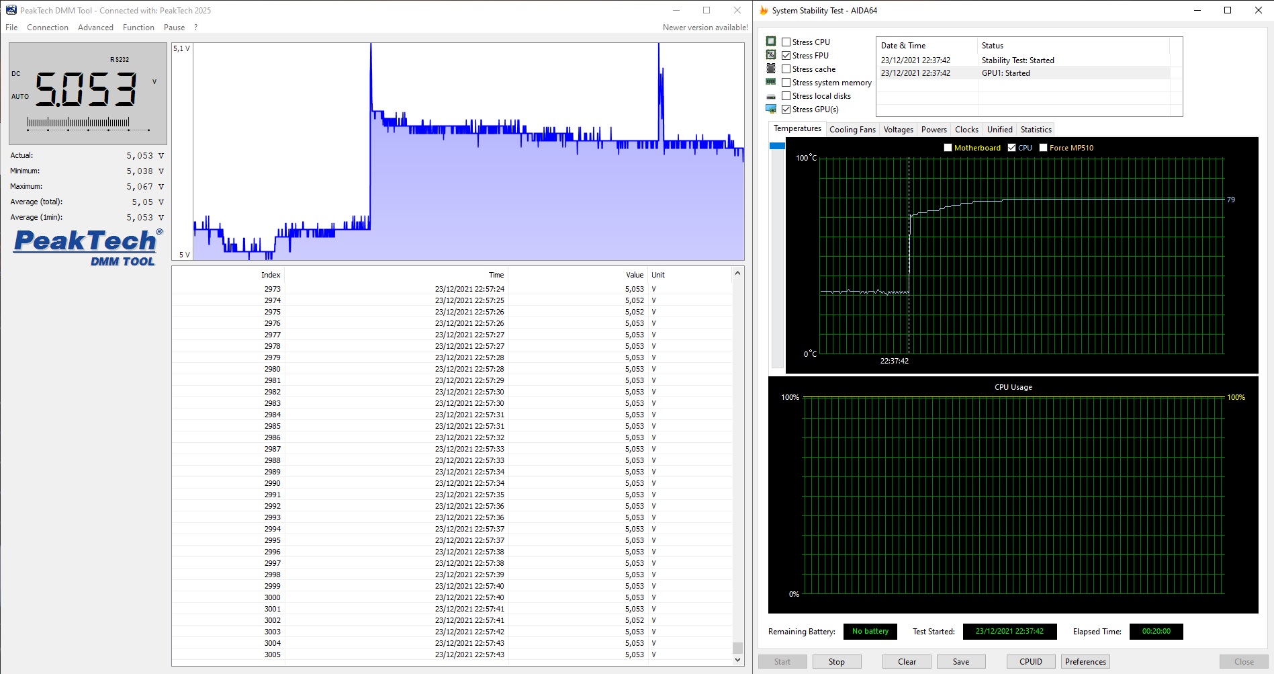Switch to the Cooling Fans tab
The image size is (1274, 674).
click(x=852, y=130)
